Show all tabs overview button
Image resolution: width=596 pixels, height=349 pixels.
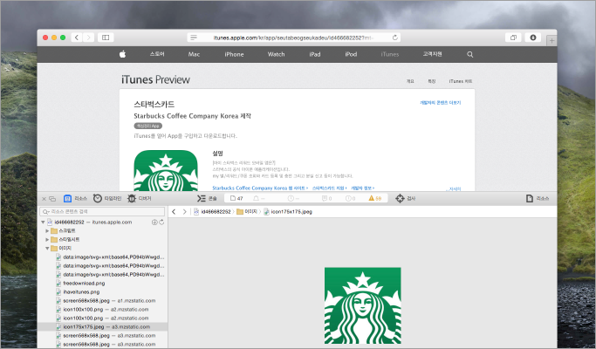tap(513, 38)
